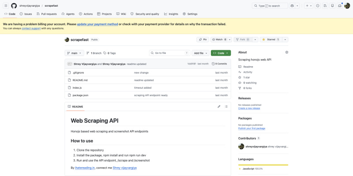Click the yellow JavaScript language bar

[263, 165]
